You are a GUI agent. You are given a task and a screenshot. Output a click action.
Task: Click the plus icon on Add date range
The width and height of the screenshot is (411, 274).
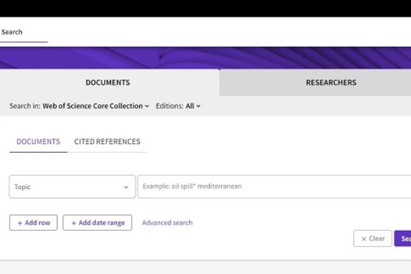(x=73, y=223)
